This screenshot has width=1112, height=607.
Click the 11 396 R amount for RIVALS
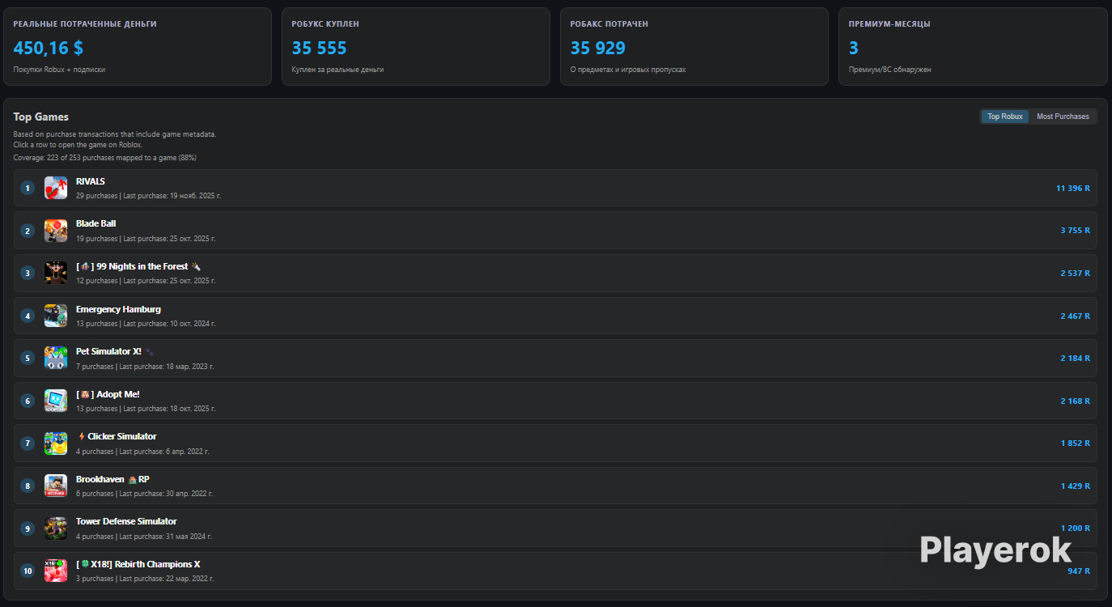(x=1073, y=188)
